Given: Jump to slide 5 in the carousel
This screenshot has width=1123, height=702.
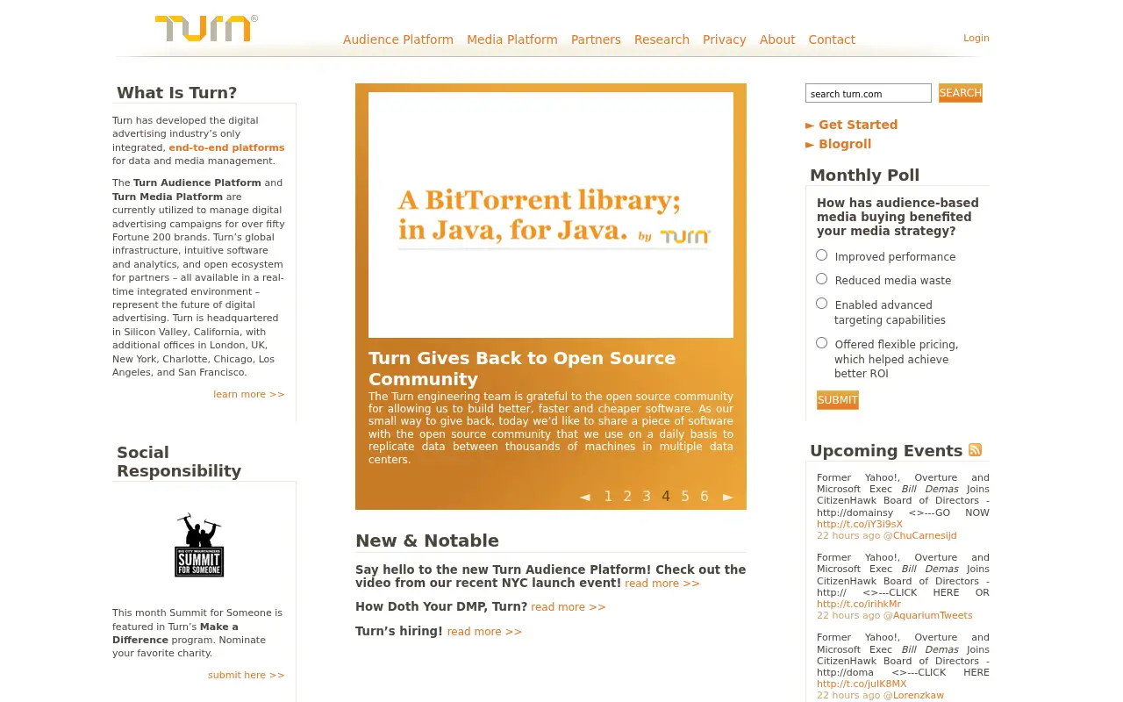Looking at the screenshot, I should 685,497.
